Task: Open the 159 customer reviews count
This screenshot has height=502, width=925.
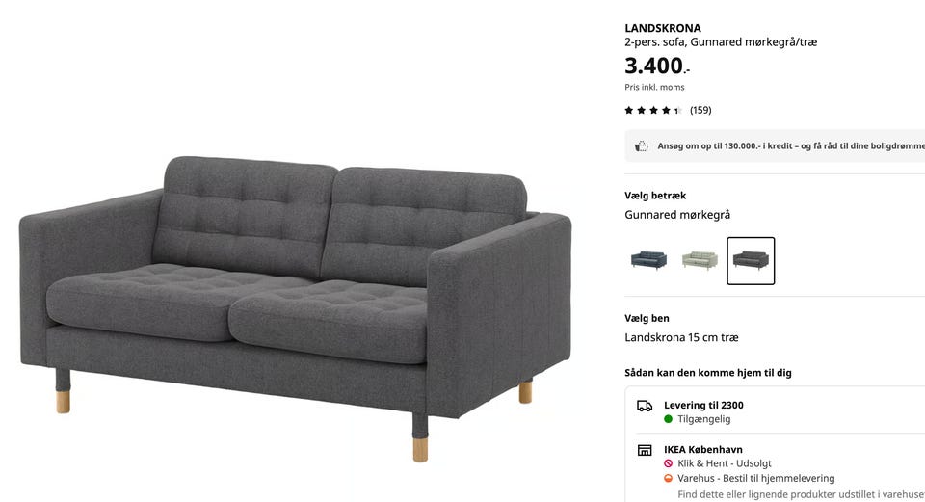Action: 700,110
